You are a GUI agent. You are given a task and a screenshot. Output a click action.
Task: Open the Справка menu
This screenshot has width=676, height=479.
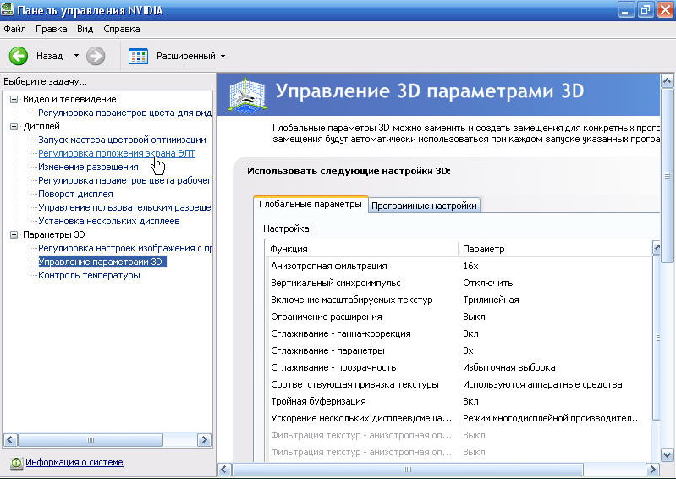tap(122, 29)
